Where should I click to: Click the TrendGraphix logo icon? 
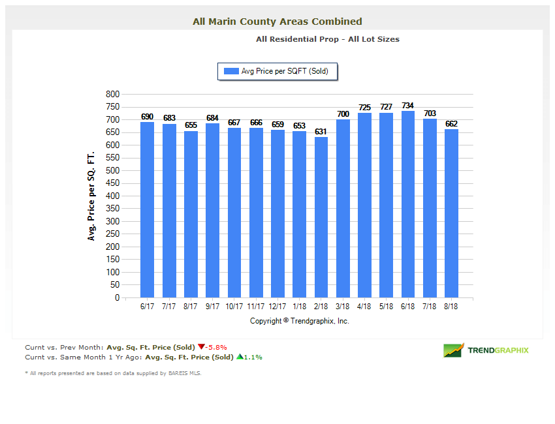pyautogui.click(x=454, y=351)
